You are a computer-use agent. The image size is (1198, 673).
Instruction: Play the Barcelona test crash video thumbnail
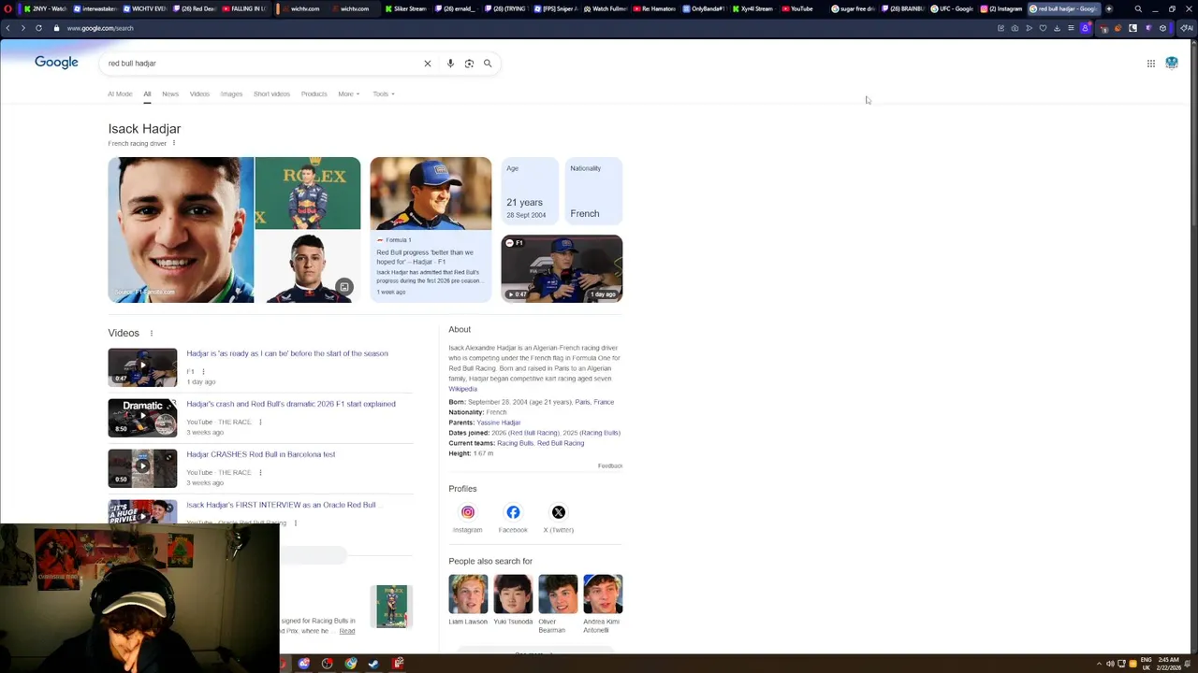(x=142, y=468)
